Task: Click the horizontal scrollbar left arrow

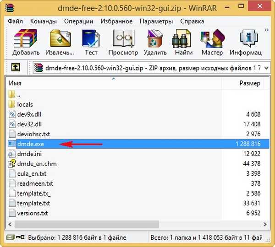Action: (x=10, y=224)
